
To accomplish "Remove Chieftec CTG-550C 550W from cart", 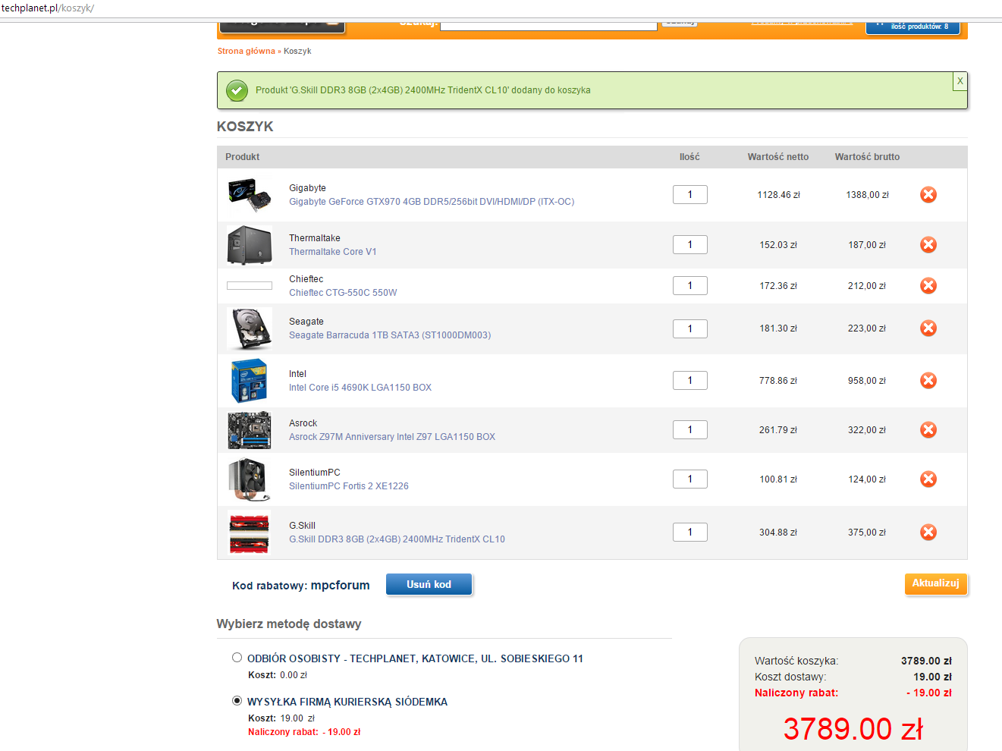I will click(928, 286).
